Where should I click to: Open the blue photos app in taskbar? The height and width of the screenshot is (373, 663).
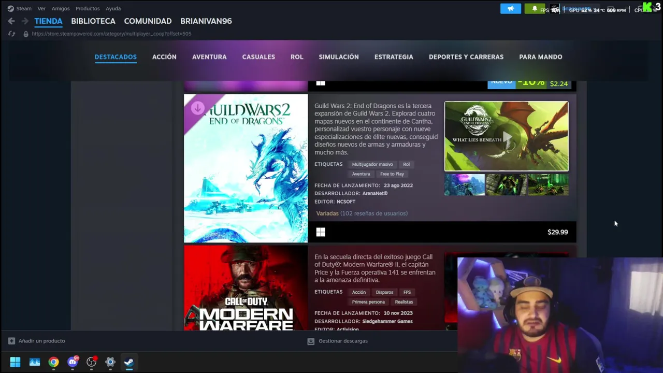point(34,362)
